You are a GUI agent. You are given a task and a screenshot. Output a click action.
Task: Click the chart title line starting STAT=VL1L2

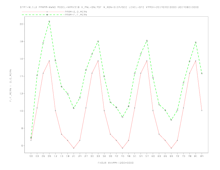(109, 7)
